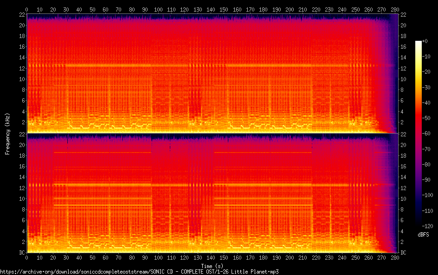The height and width of the screenshot is (275, 438).
Task: Click the 50 tick on top time axis
Action: click(92, 9)
